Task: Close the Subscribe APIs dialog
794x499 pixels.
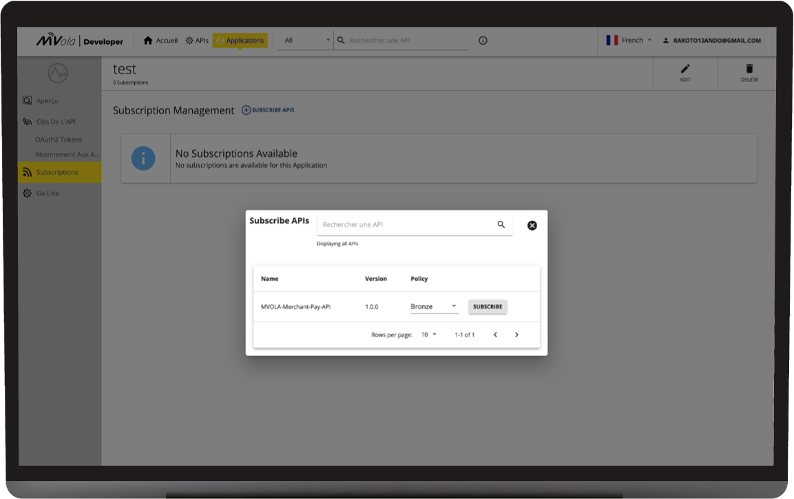Action: 532,225
